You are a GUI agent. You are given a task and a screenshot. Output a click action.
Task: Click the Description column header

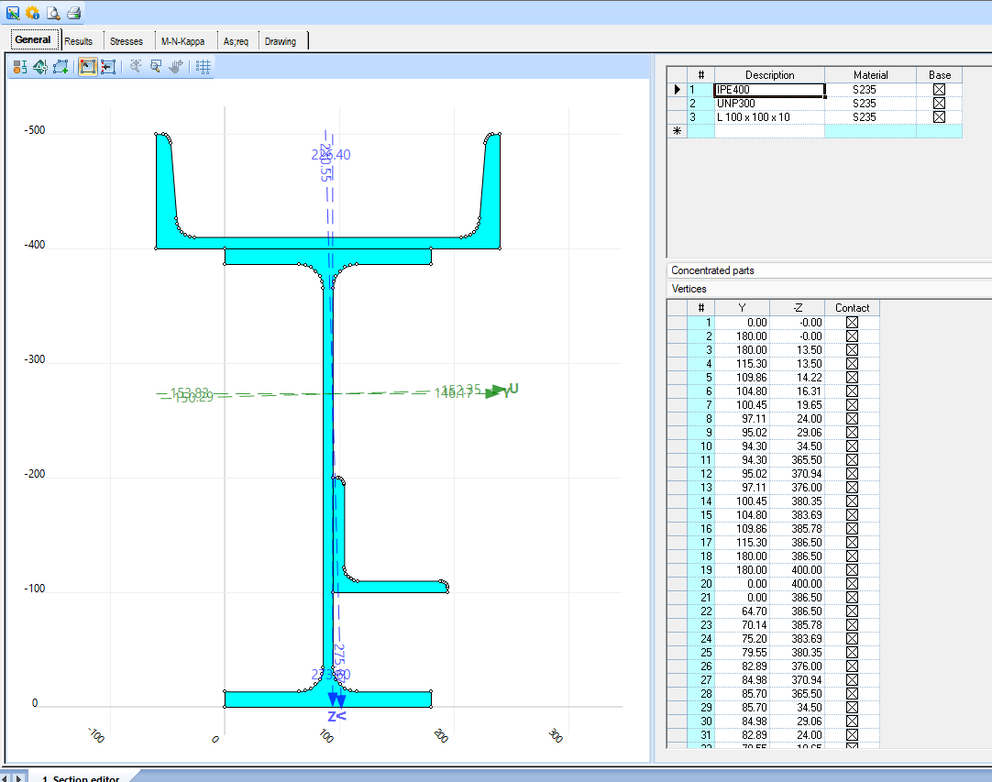click(769, 74)
